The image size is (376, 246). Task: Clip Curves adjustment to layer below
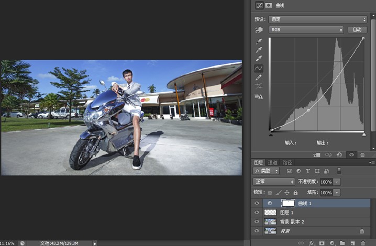coord(317,155)
